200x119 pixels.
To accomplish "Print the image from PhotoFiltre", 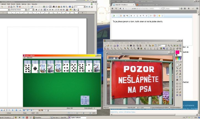I will click(x=114, y=45).
